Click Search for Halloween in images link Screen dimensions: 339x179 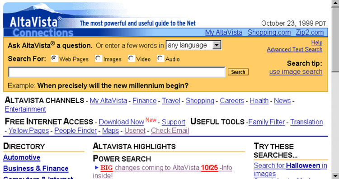(290, 170)
